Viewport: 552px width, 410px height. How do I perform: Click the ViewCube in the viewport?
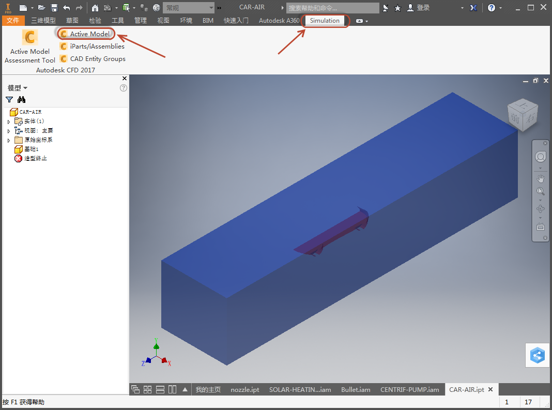(x=523, y=115)
